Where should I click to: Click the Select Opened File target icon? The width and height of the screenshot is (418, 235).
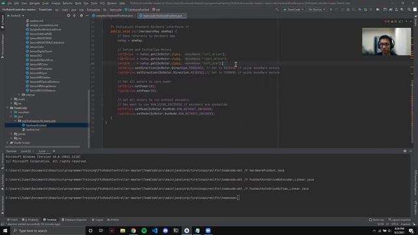69,16
